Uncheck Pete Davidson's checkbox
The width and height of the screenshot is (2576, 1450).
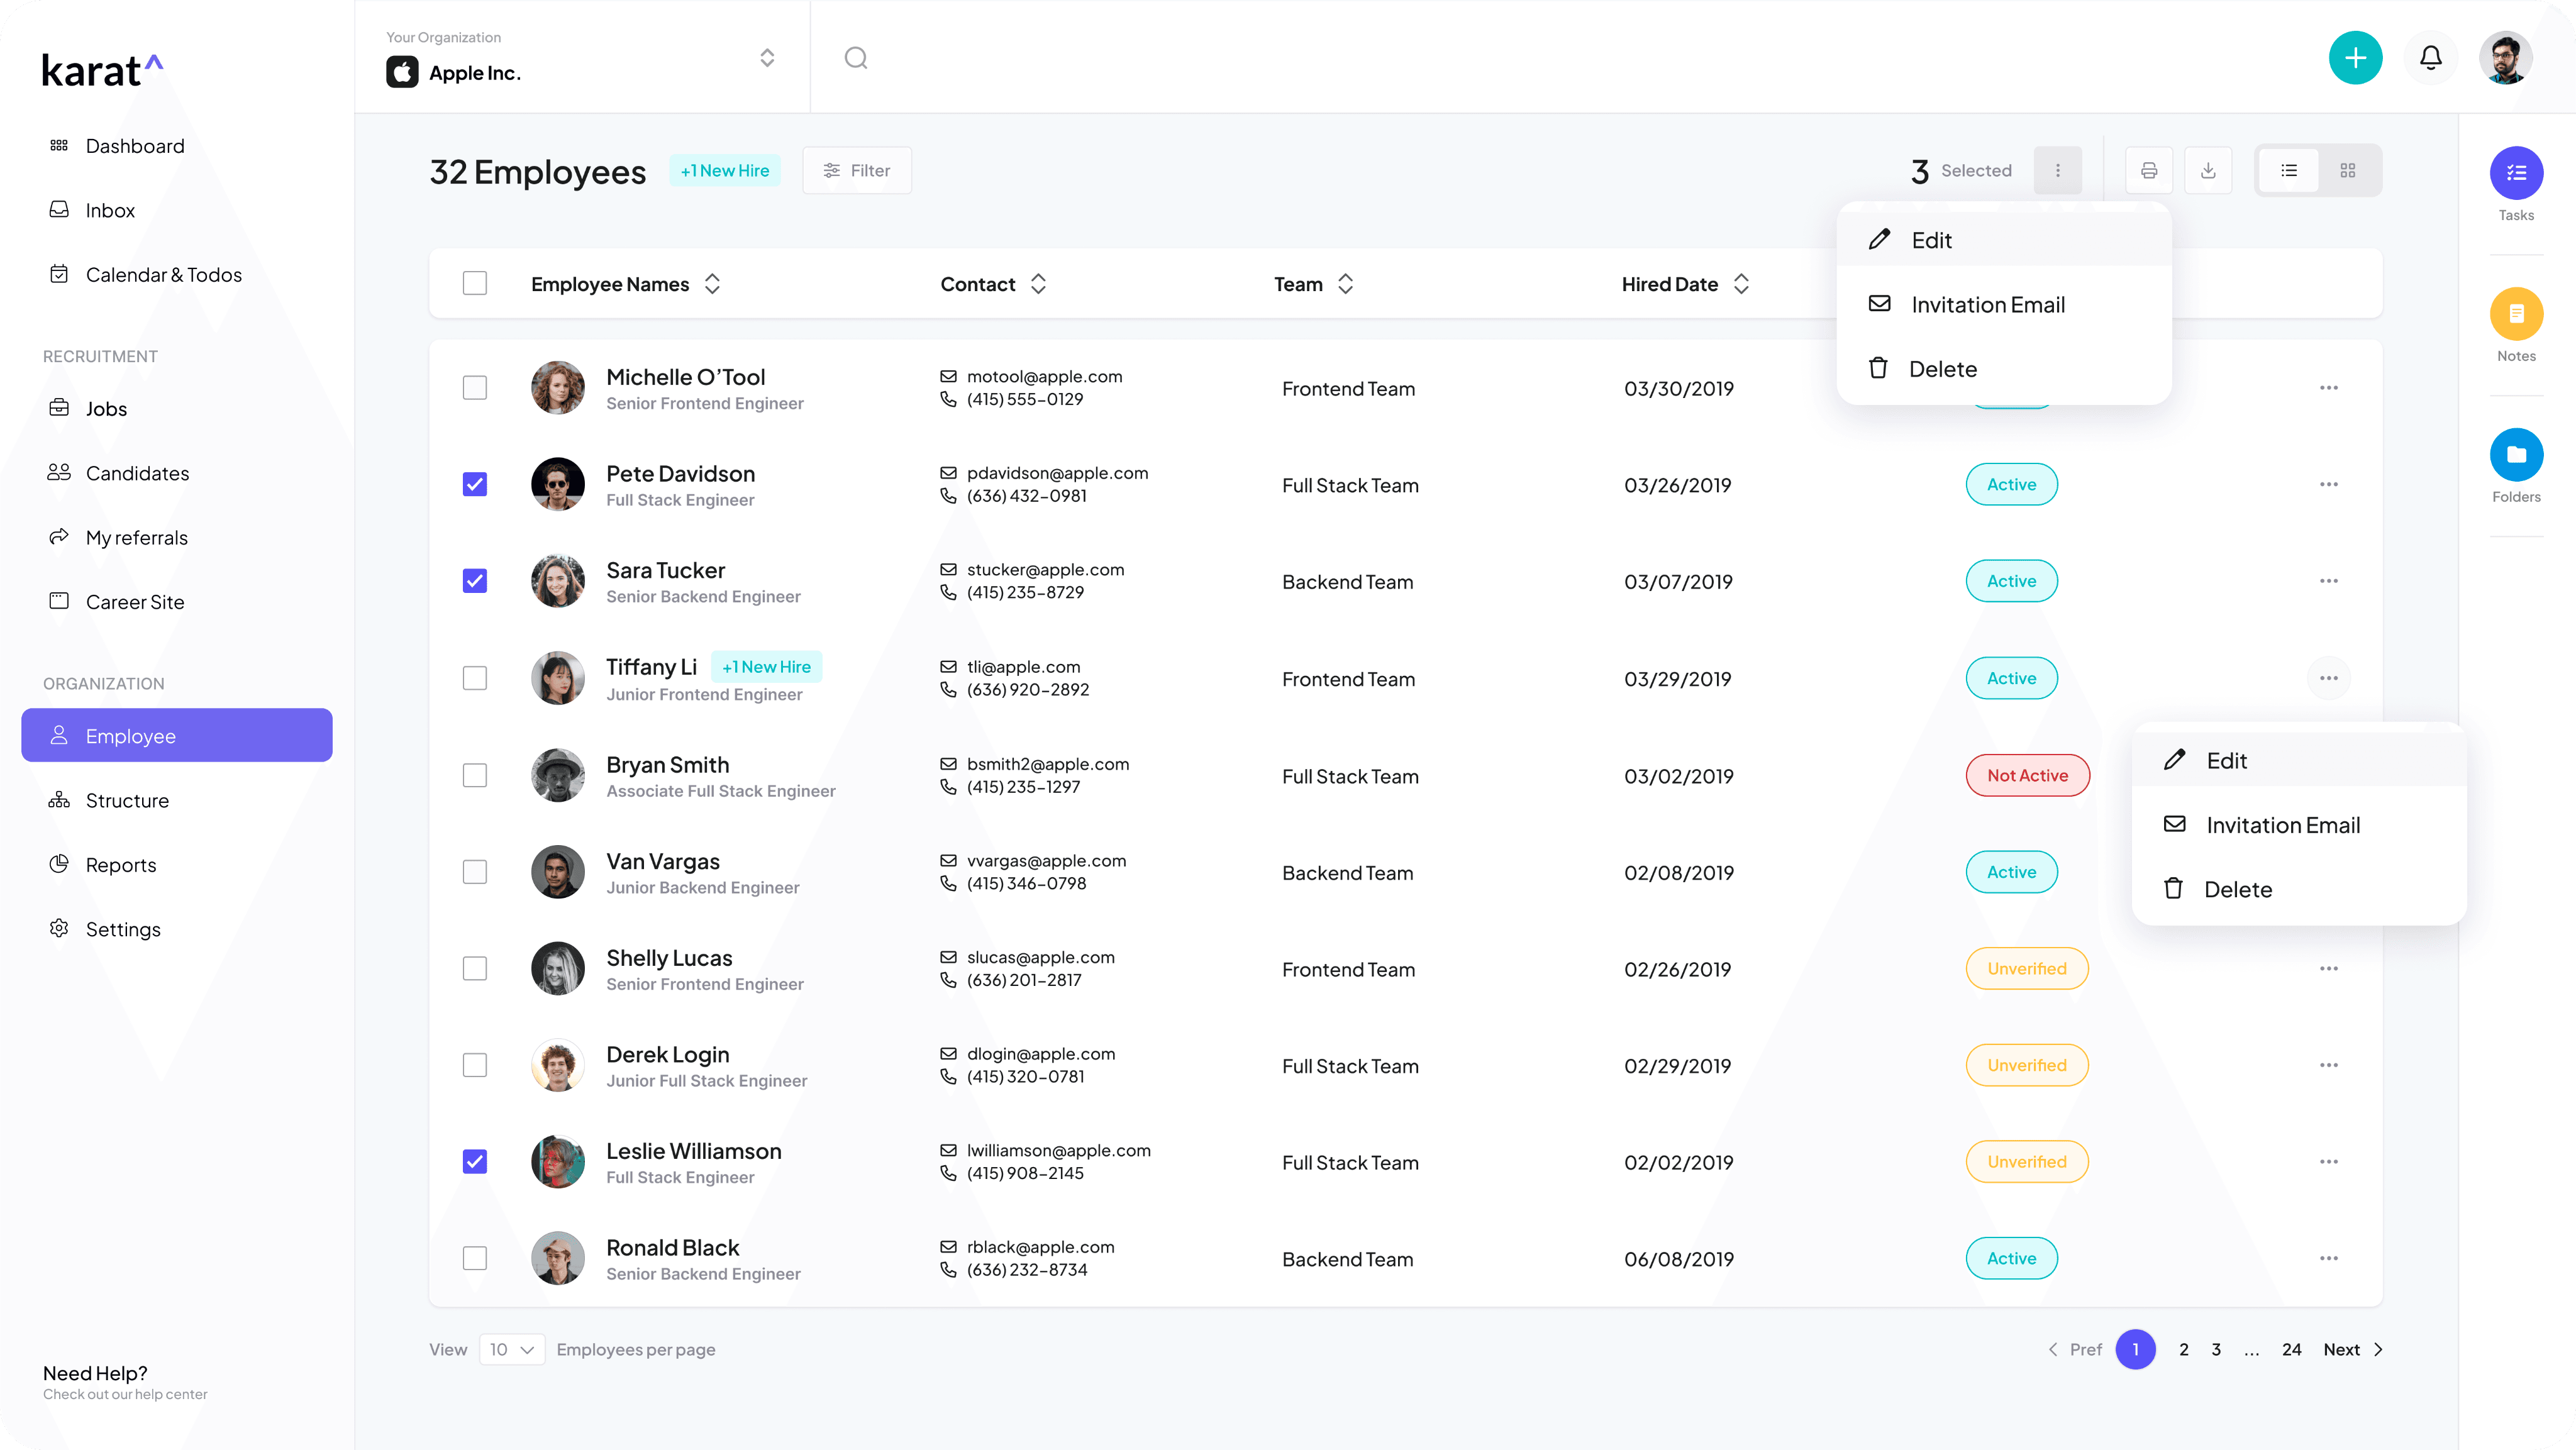click(475, 485)
